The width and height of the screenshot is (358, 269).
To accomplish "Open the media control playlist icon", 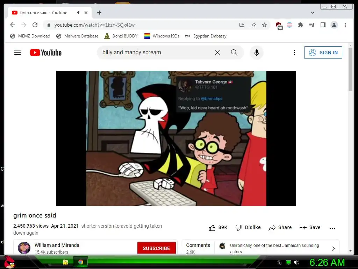I will pyautogui.click(x=312, y=25).
